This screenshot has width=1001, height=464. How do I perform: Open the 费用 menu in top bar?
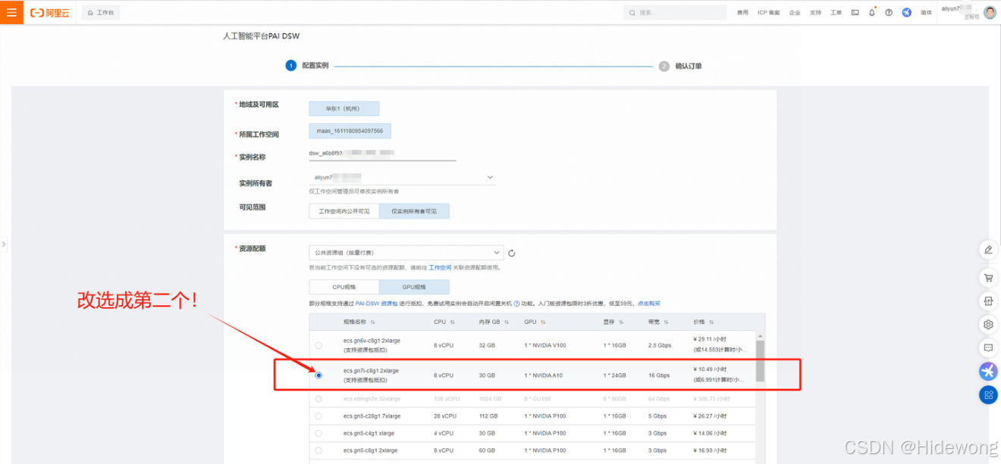click(742, 13)
